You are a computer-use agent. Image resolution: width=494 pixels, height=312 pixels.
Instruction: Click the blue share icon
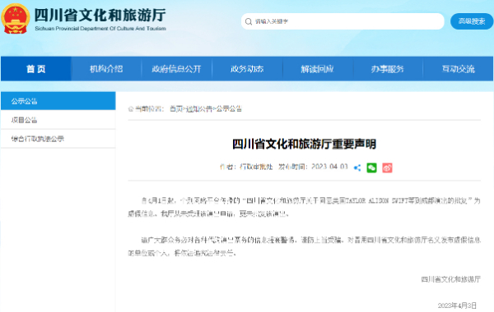(357, 167)
